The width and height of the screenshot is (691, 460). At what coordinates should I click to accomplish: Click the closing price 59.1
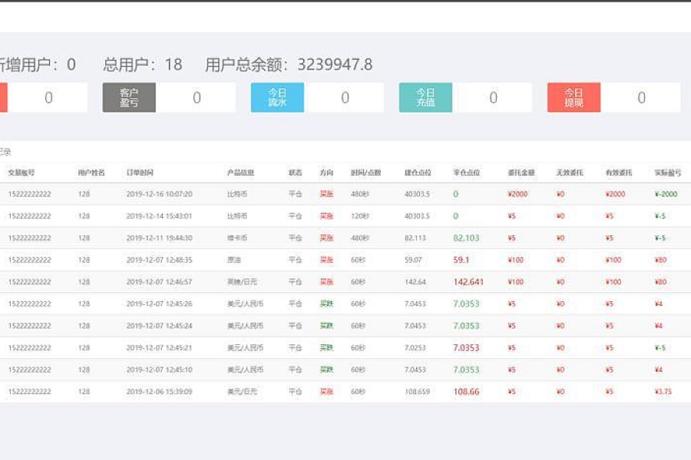[x=461, y=260]
